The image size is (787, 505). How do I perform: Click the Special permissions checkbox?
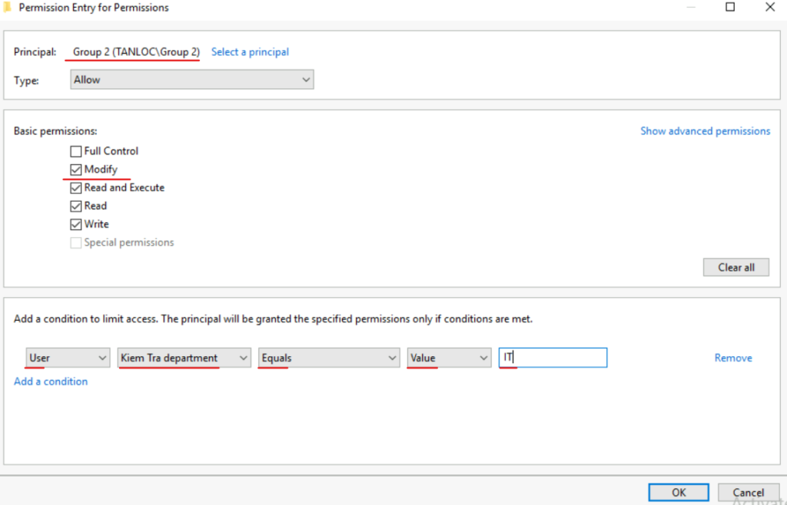pos(75,242)
